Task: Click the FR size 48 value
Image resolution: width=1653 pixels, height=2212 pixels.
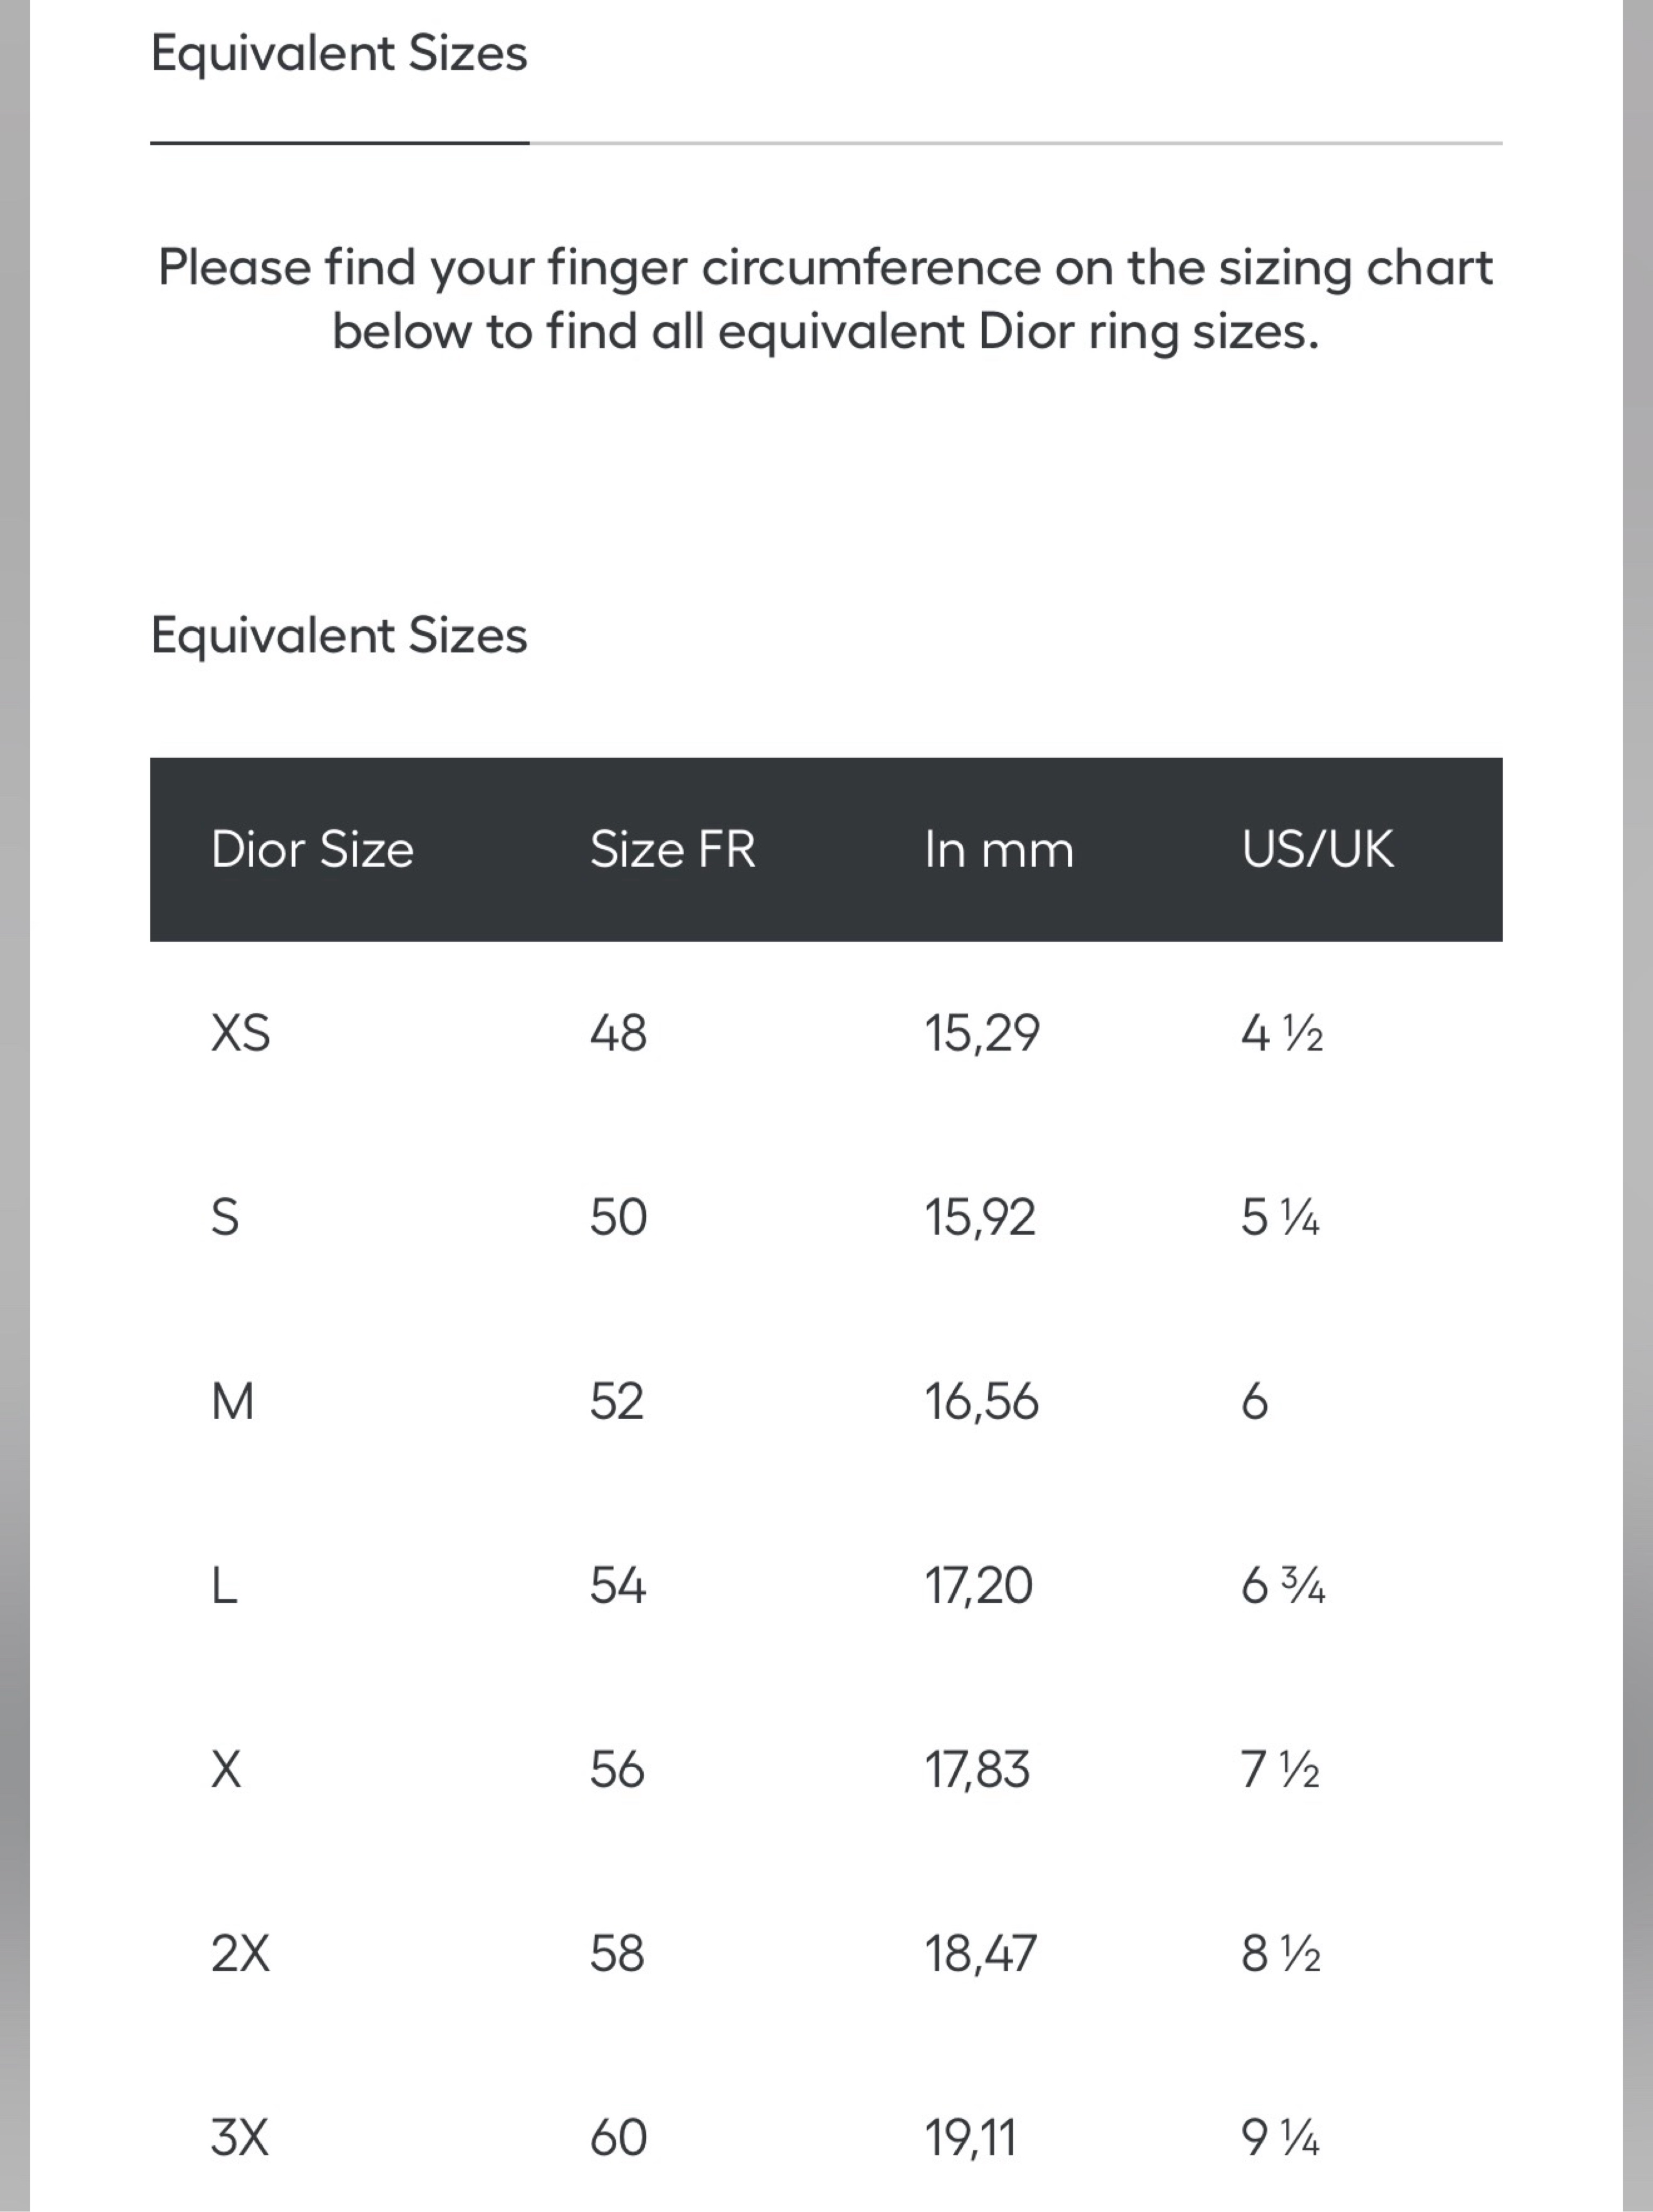Action: click(x=618, y=1033)
